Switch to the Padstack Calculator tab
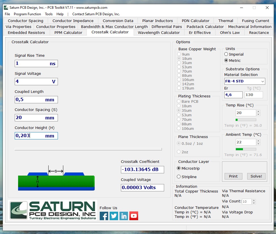 [205, 27]
